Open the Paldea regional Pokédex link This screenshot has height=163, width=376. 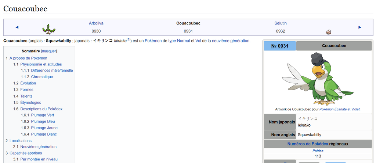[x=318, y=151]
